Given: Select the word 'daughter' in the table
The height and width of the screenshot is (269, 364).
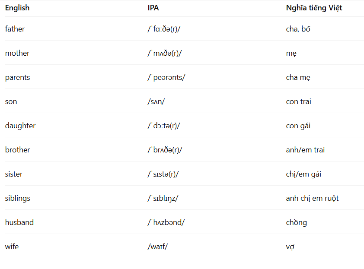Looking at the screenshot, I should pyautogui.click(x=20, y=126).
